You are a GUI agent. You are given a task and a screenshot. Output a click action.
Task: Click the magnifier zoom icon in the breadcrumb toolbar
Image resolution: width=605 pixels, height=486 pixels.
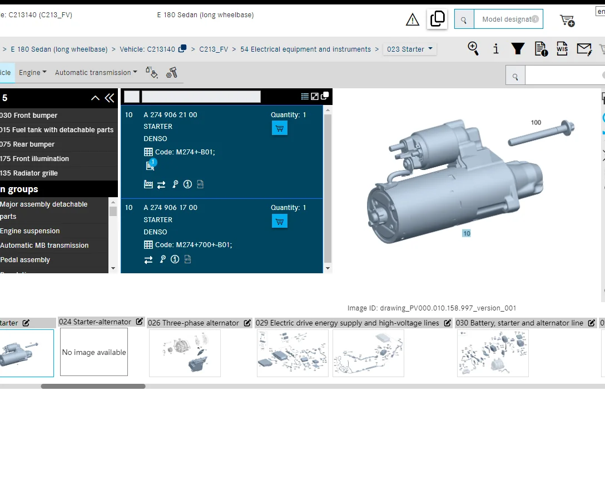tap(473, 49)
